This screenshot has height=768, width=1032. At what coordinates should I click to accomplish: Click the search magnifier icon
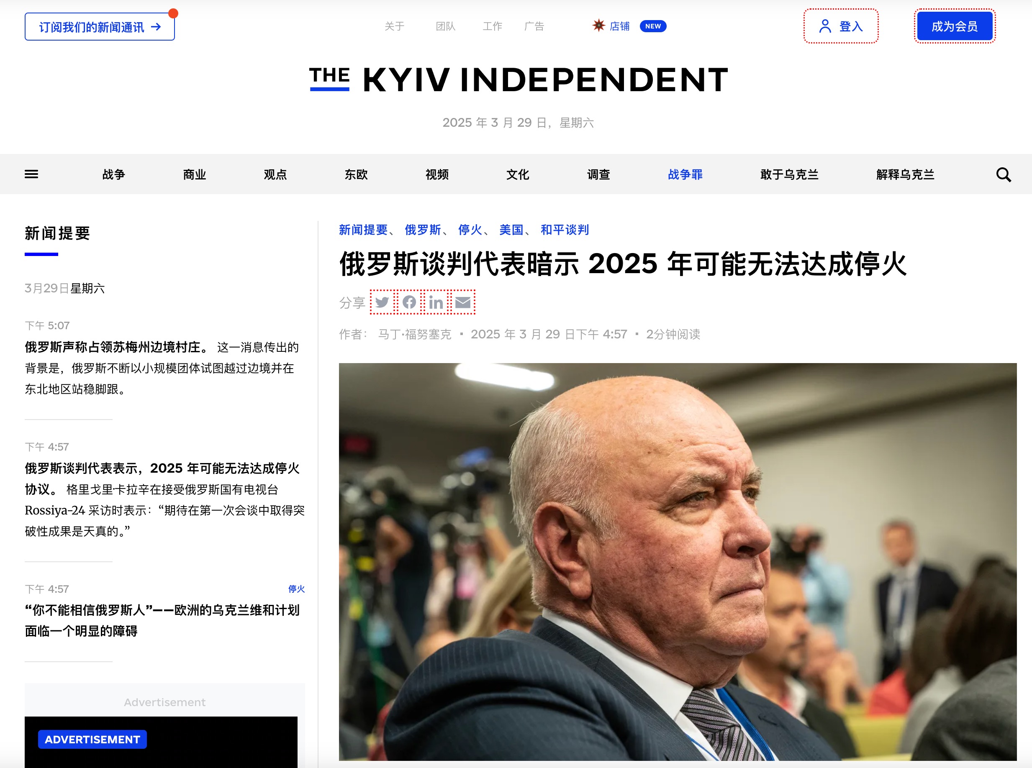click(1003, 175)
